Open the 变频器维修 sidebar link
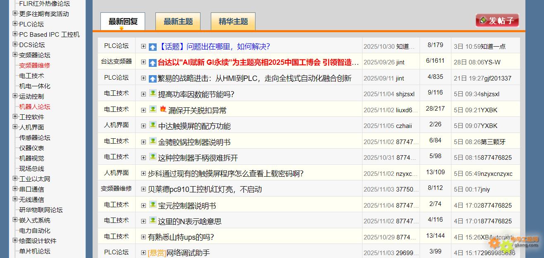The image size is (544, 258). (x=35, y=65)
